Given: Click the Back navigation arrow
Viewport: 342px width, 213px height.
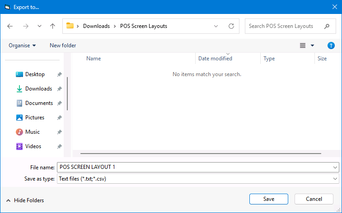Looking at the screenshot, I should (x=10, y=26).
